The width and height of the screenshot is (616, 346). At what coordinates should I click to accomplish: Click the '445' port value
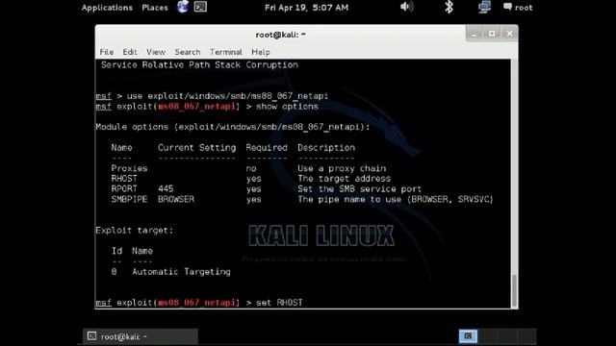(166, 188)
